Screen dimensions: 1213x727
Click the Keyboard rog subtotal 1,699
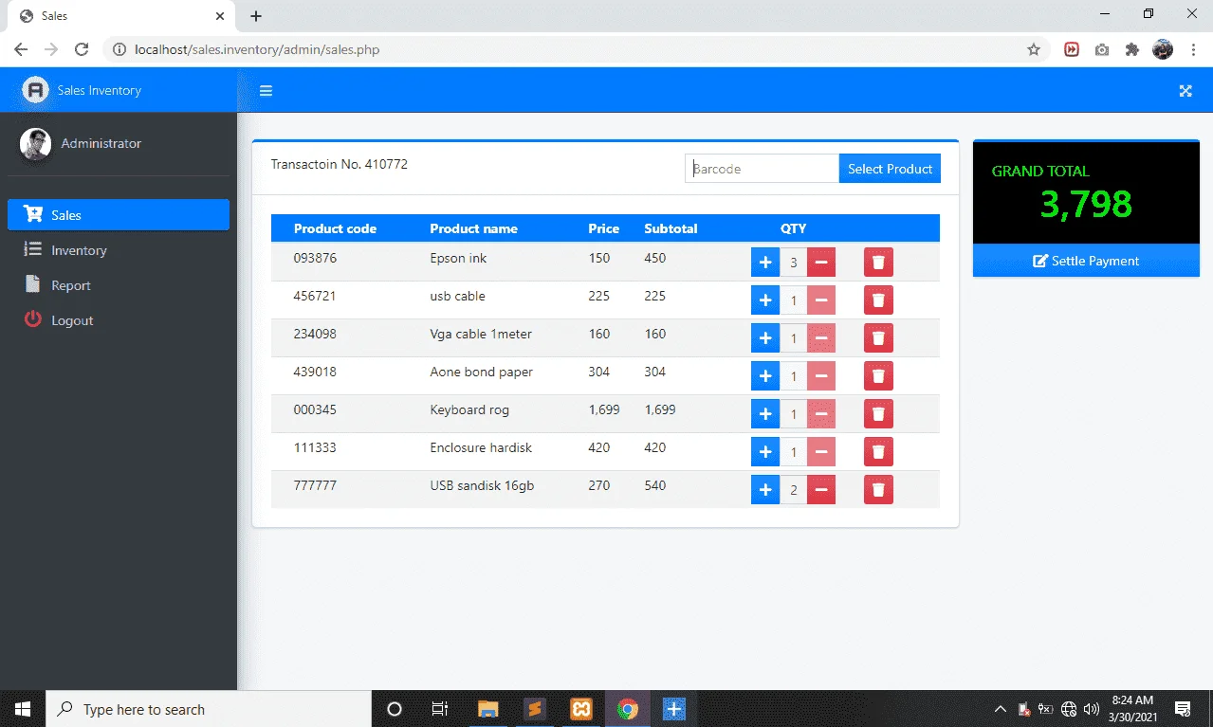pos(660,409)
